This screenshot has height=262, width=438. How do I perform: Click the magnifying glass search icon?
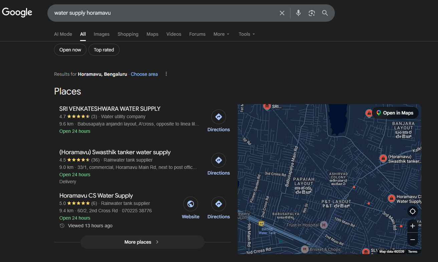pos(325,13)
